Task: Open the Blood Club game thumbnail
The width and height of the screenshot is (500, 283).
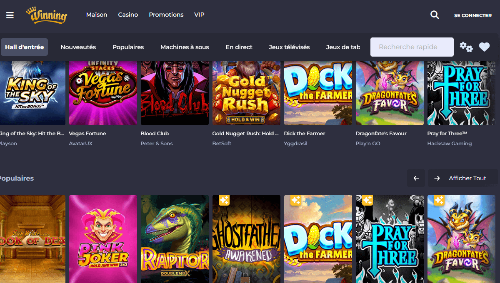Action: point(175,92)
